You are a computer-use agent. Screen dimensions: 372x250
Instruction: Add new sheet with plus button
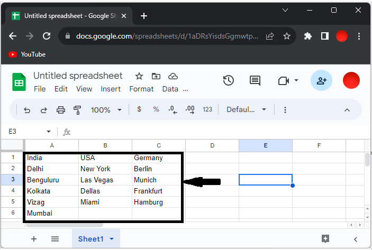(x=34, y=239)
